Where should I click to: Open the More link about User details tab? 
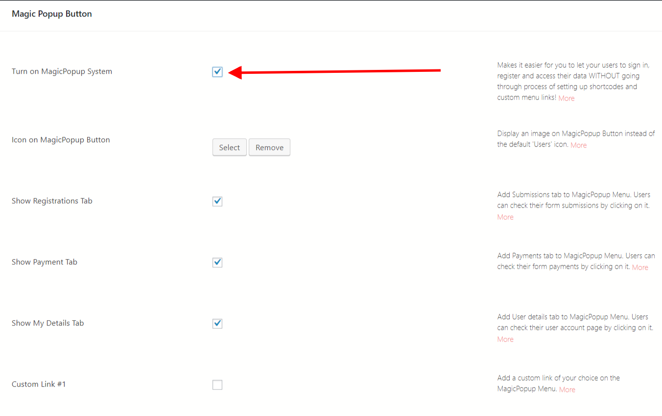tap(505, 339)
